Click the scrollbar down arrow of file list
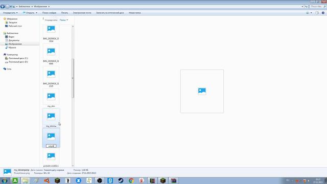327x184 pixels. click(73, 166)
